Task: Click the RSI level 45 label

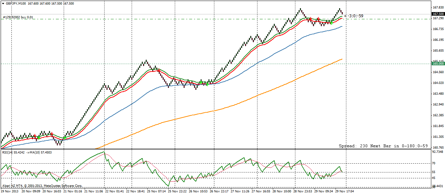Action: point(434,178)
